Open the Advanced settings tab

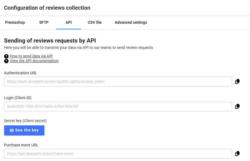point(131,22)
